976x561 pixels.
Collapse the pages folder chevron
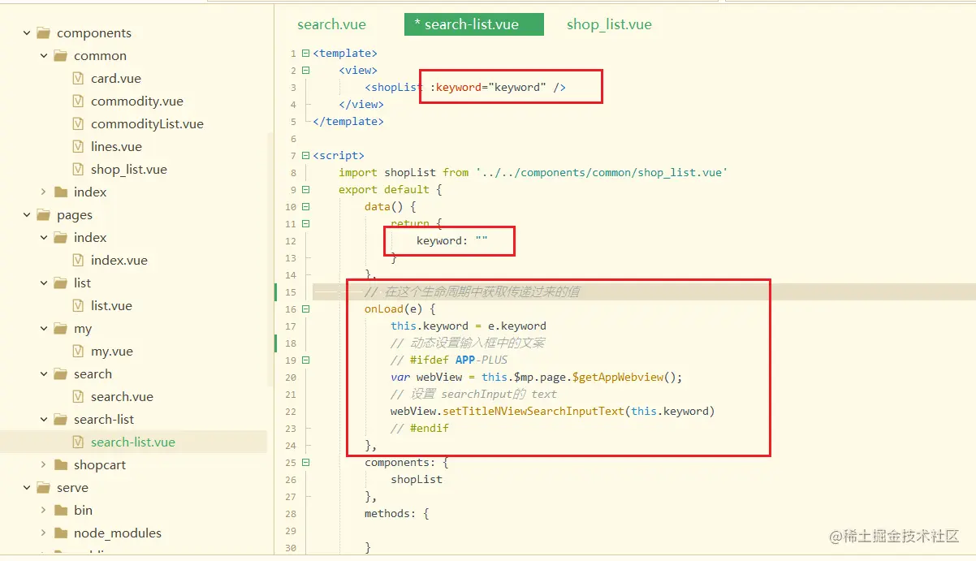tap(27, 215)
